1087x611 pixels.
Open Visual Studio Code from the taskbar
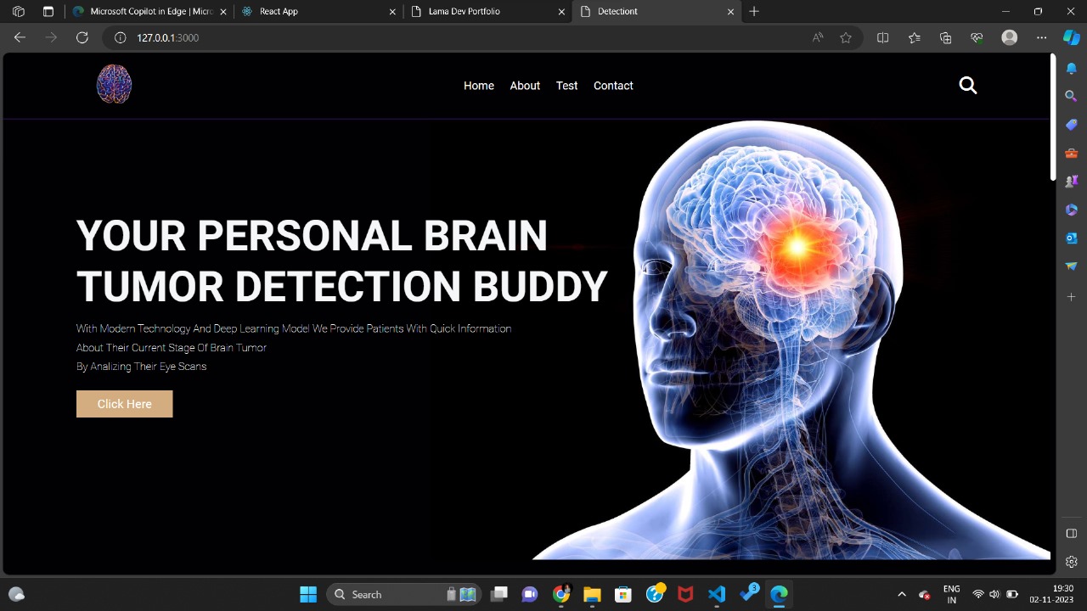click(x=717, y=594)
